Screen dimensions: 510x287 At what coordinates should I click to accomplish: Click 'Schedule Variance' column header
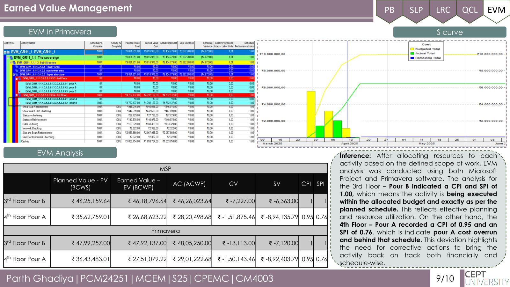(204, 45)
